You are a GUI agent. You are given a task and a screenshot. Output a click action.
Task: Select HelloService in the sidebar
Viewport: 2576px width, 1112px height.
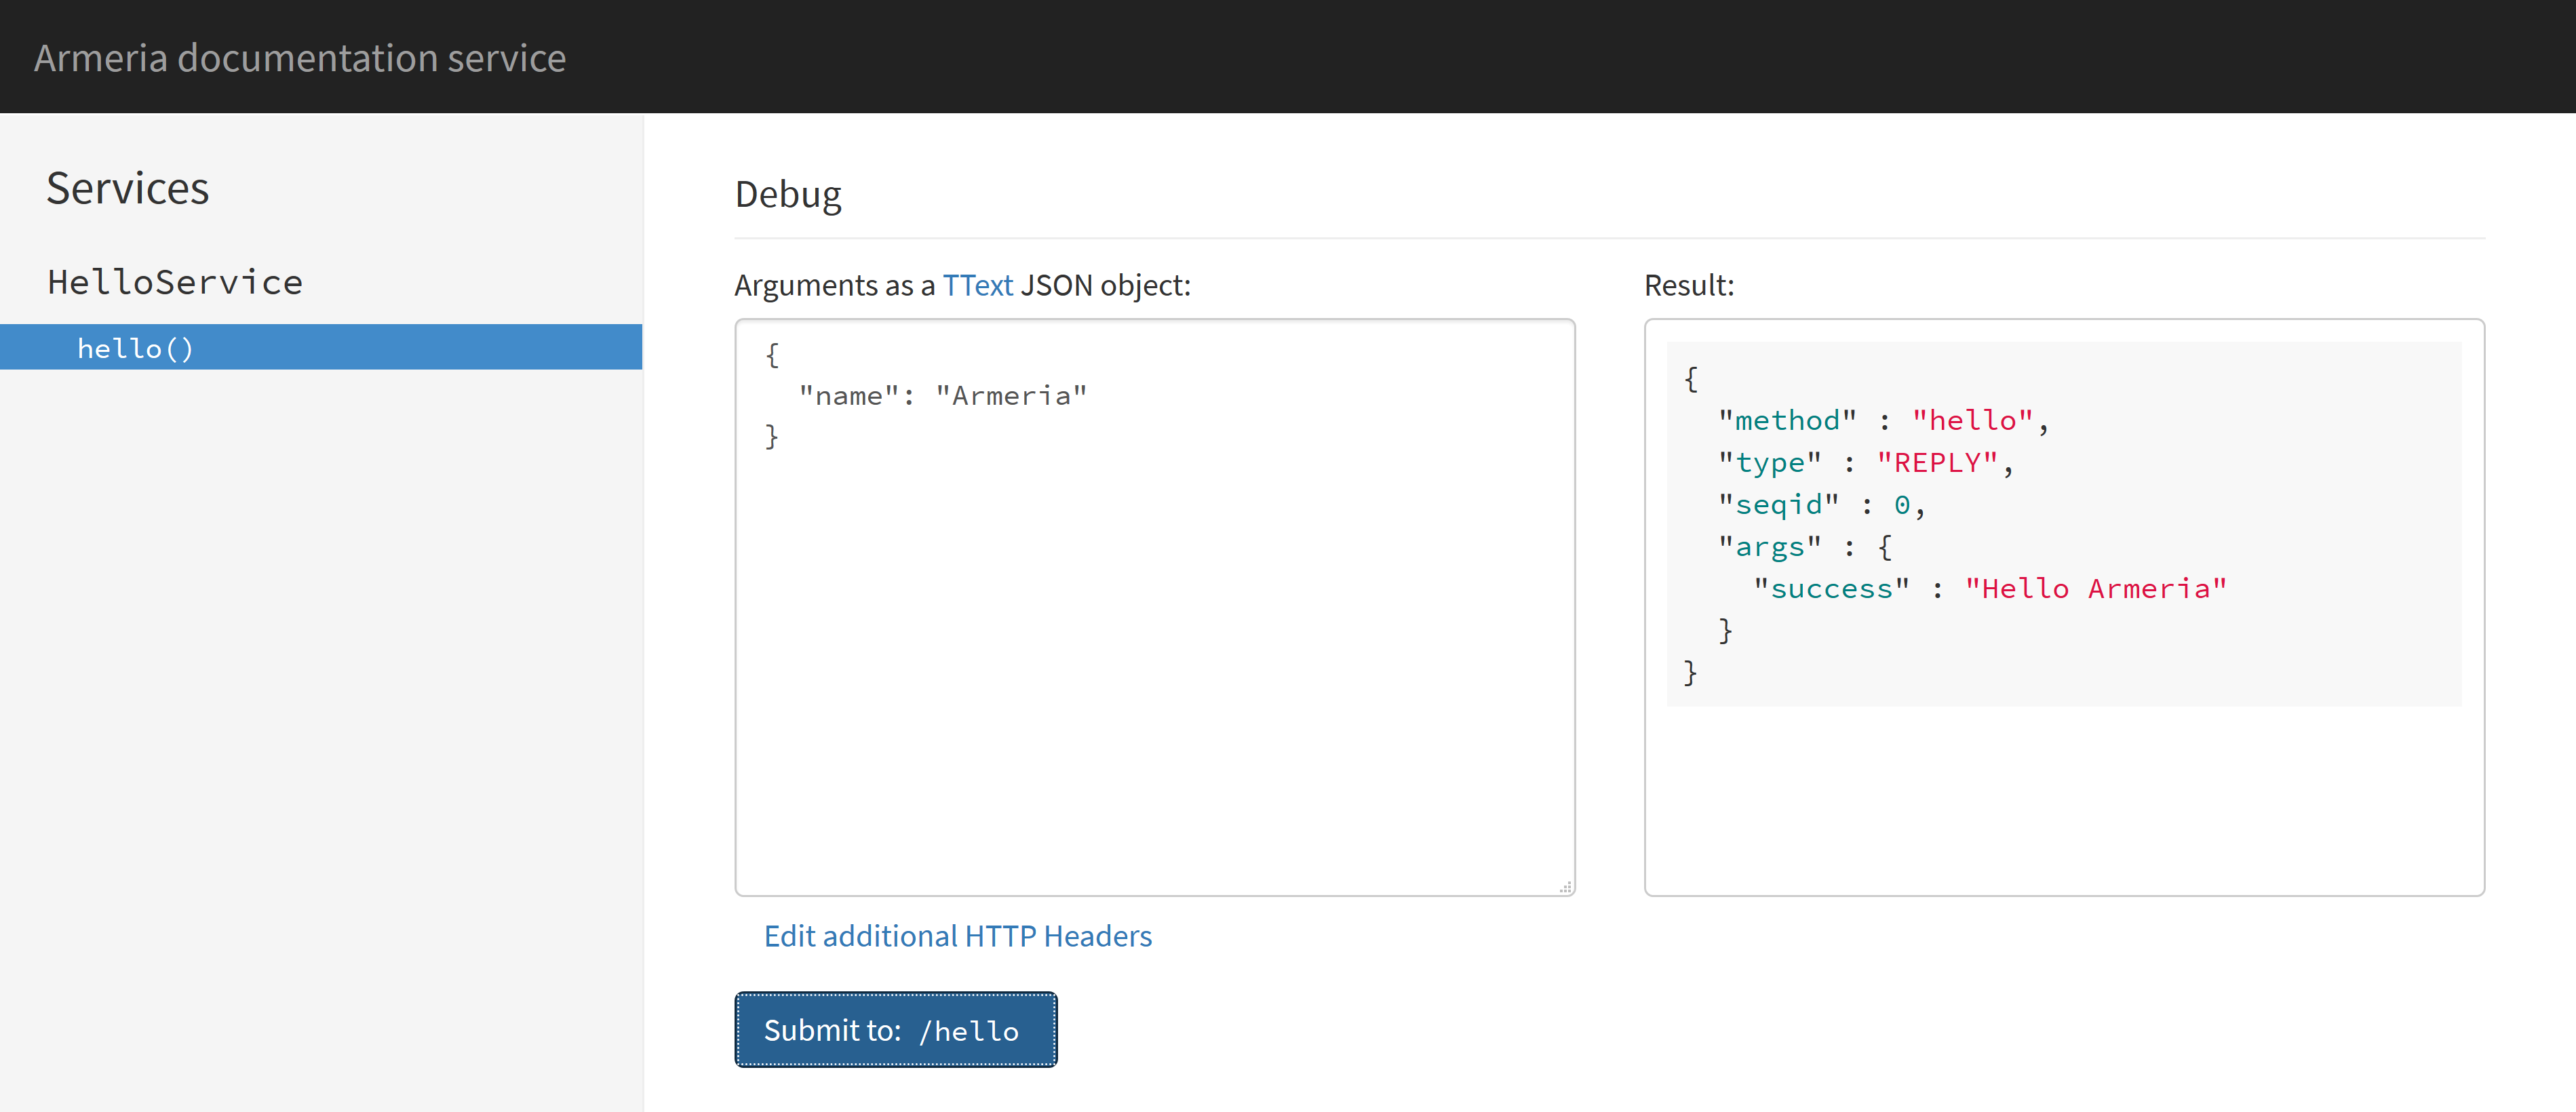[175, 282]
